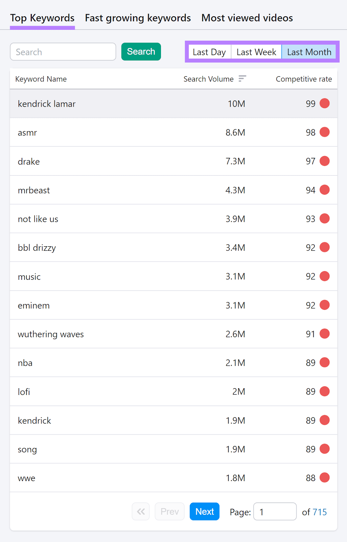Go to the next page of keywords

(x=204, y=512)
